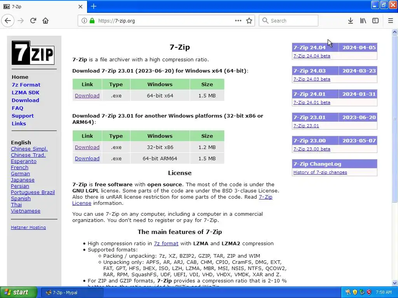Click the red shield tray icon
The width and height of the screenshot is (398, 298).
pos(369,292)
